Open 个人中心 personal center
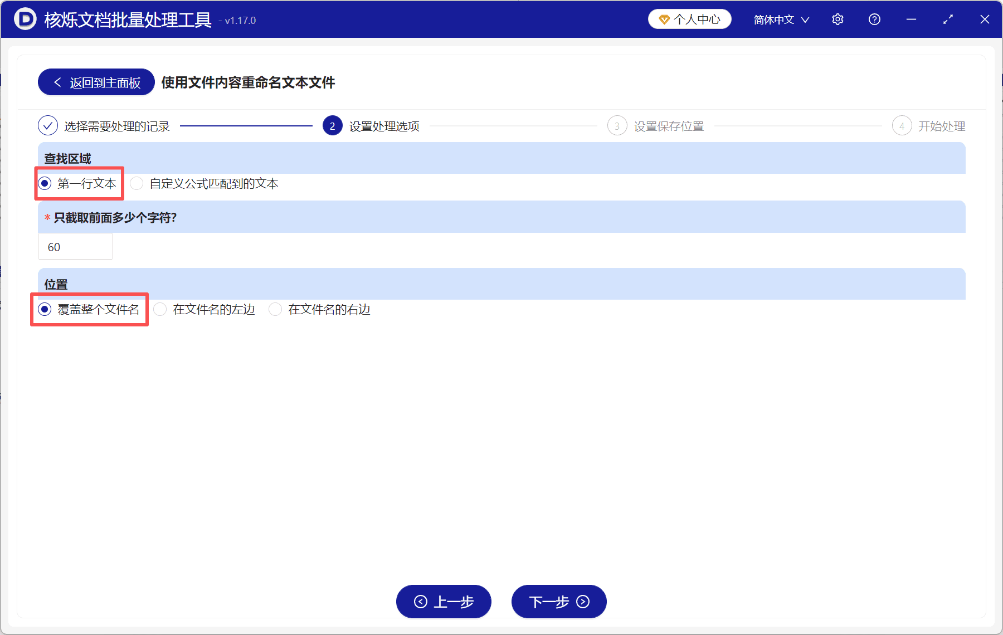 (690, 18)
